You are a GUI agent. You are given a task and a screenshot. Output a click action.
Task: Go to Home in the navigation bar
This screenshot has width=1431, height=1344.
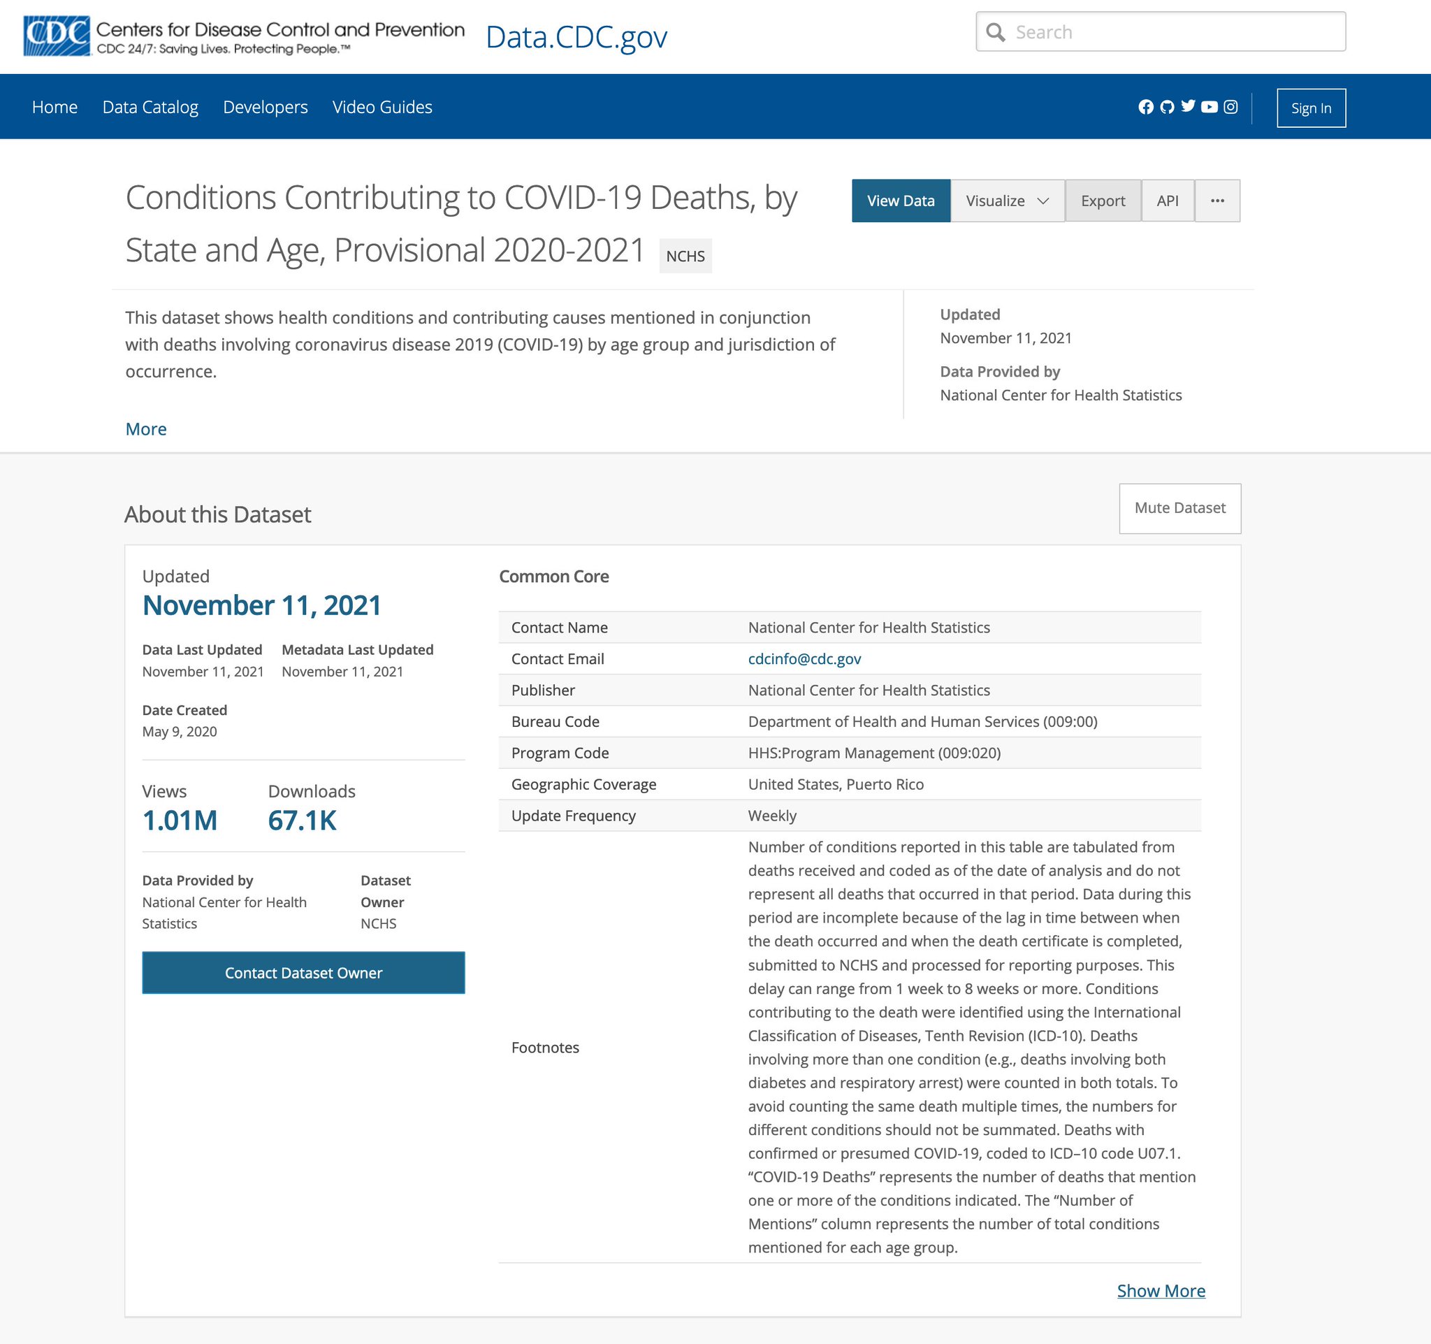[55, 107]
